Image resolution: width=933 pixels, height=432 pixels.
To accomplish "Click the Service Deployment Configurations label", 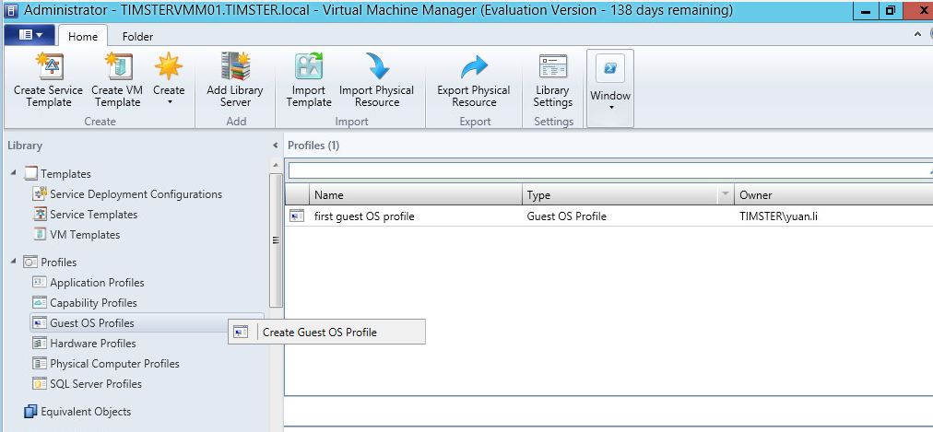I will click(x=136, y=194).
